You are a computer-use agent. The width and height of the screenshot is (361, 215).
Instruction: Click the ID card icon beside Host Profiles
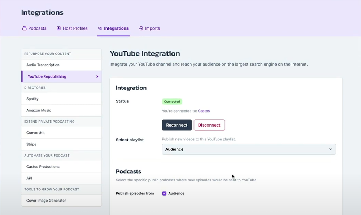(x=58, y=28)
